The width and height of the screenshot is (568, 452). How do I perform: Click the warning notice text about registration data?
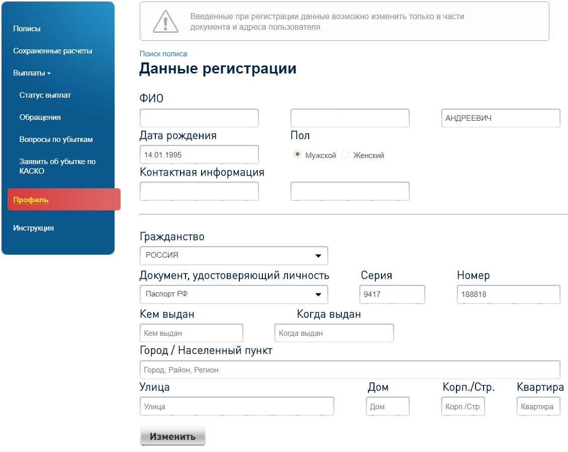click(x=327, y=22)
